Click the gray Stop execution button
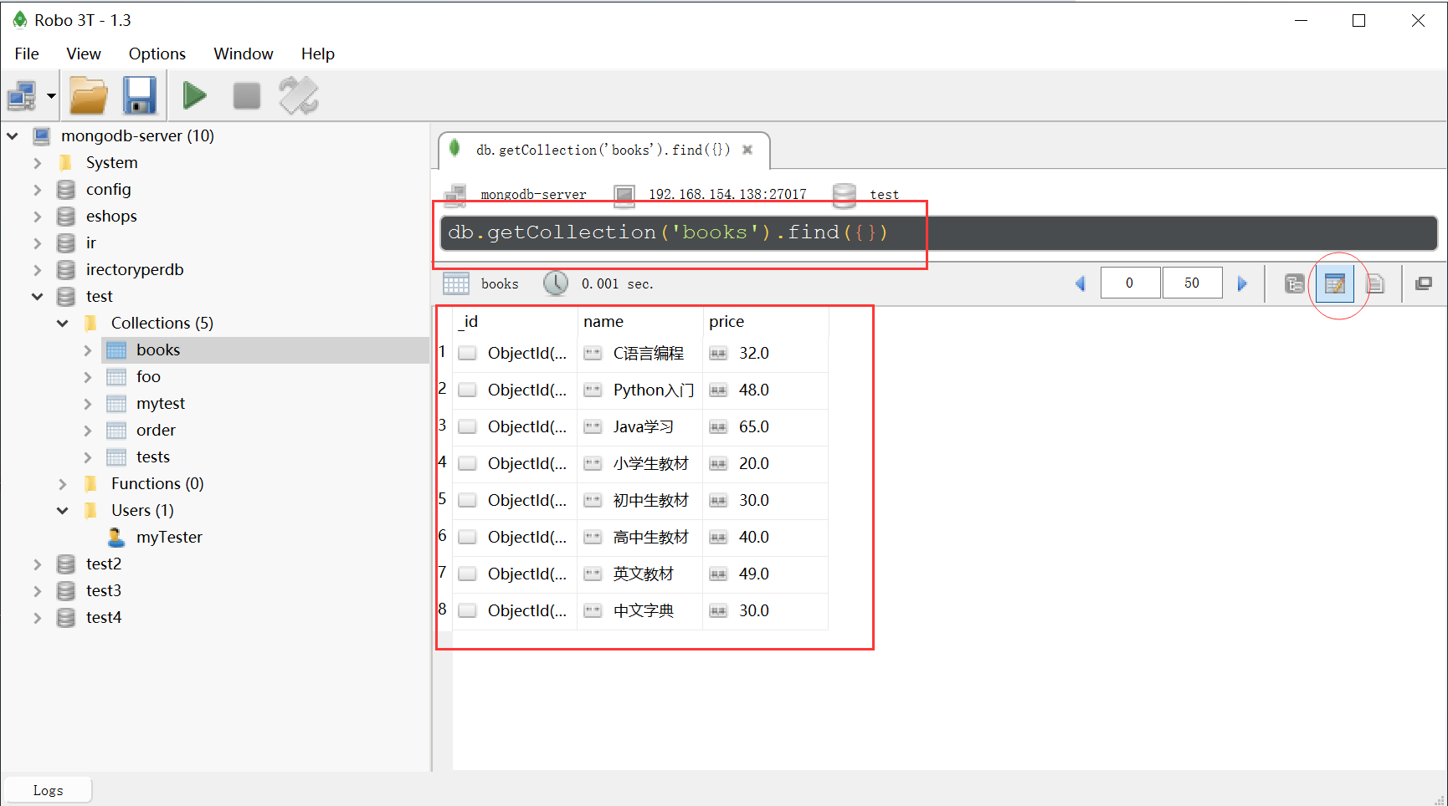This screenshot has width=1448, height=806. 247,95
